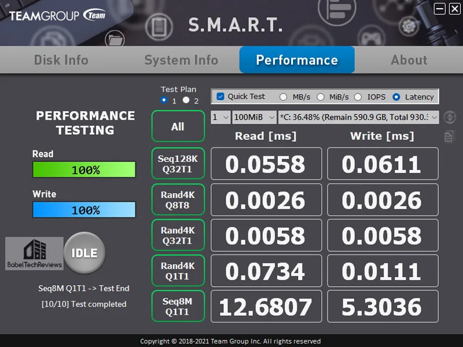Switch to the Disk Info tab

(61, 60)
